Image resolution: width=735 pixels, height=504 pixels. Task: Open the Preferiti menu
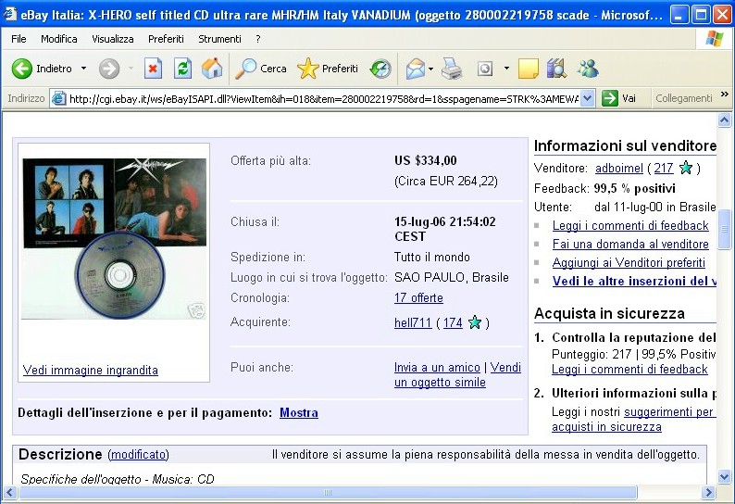pos(166,39)
